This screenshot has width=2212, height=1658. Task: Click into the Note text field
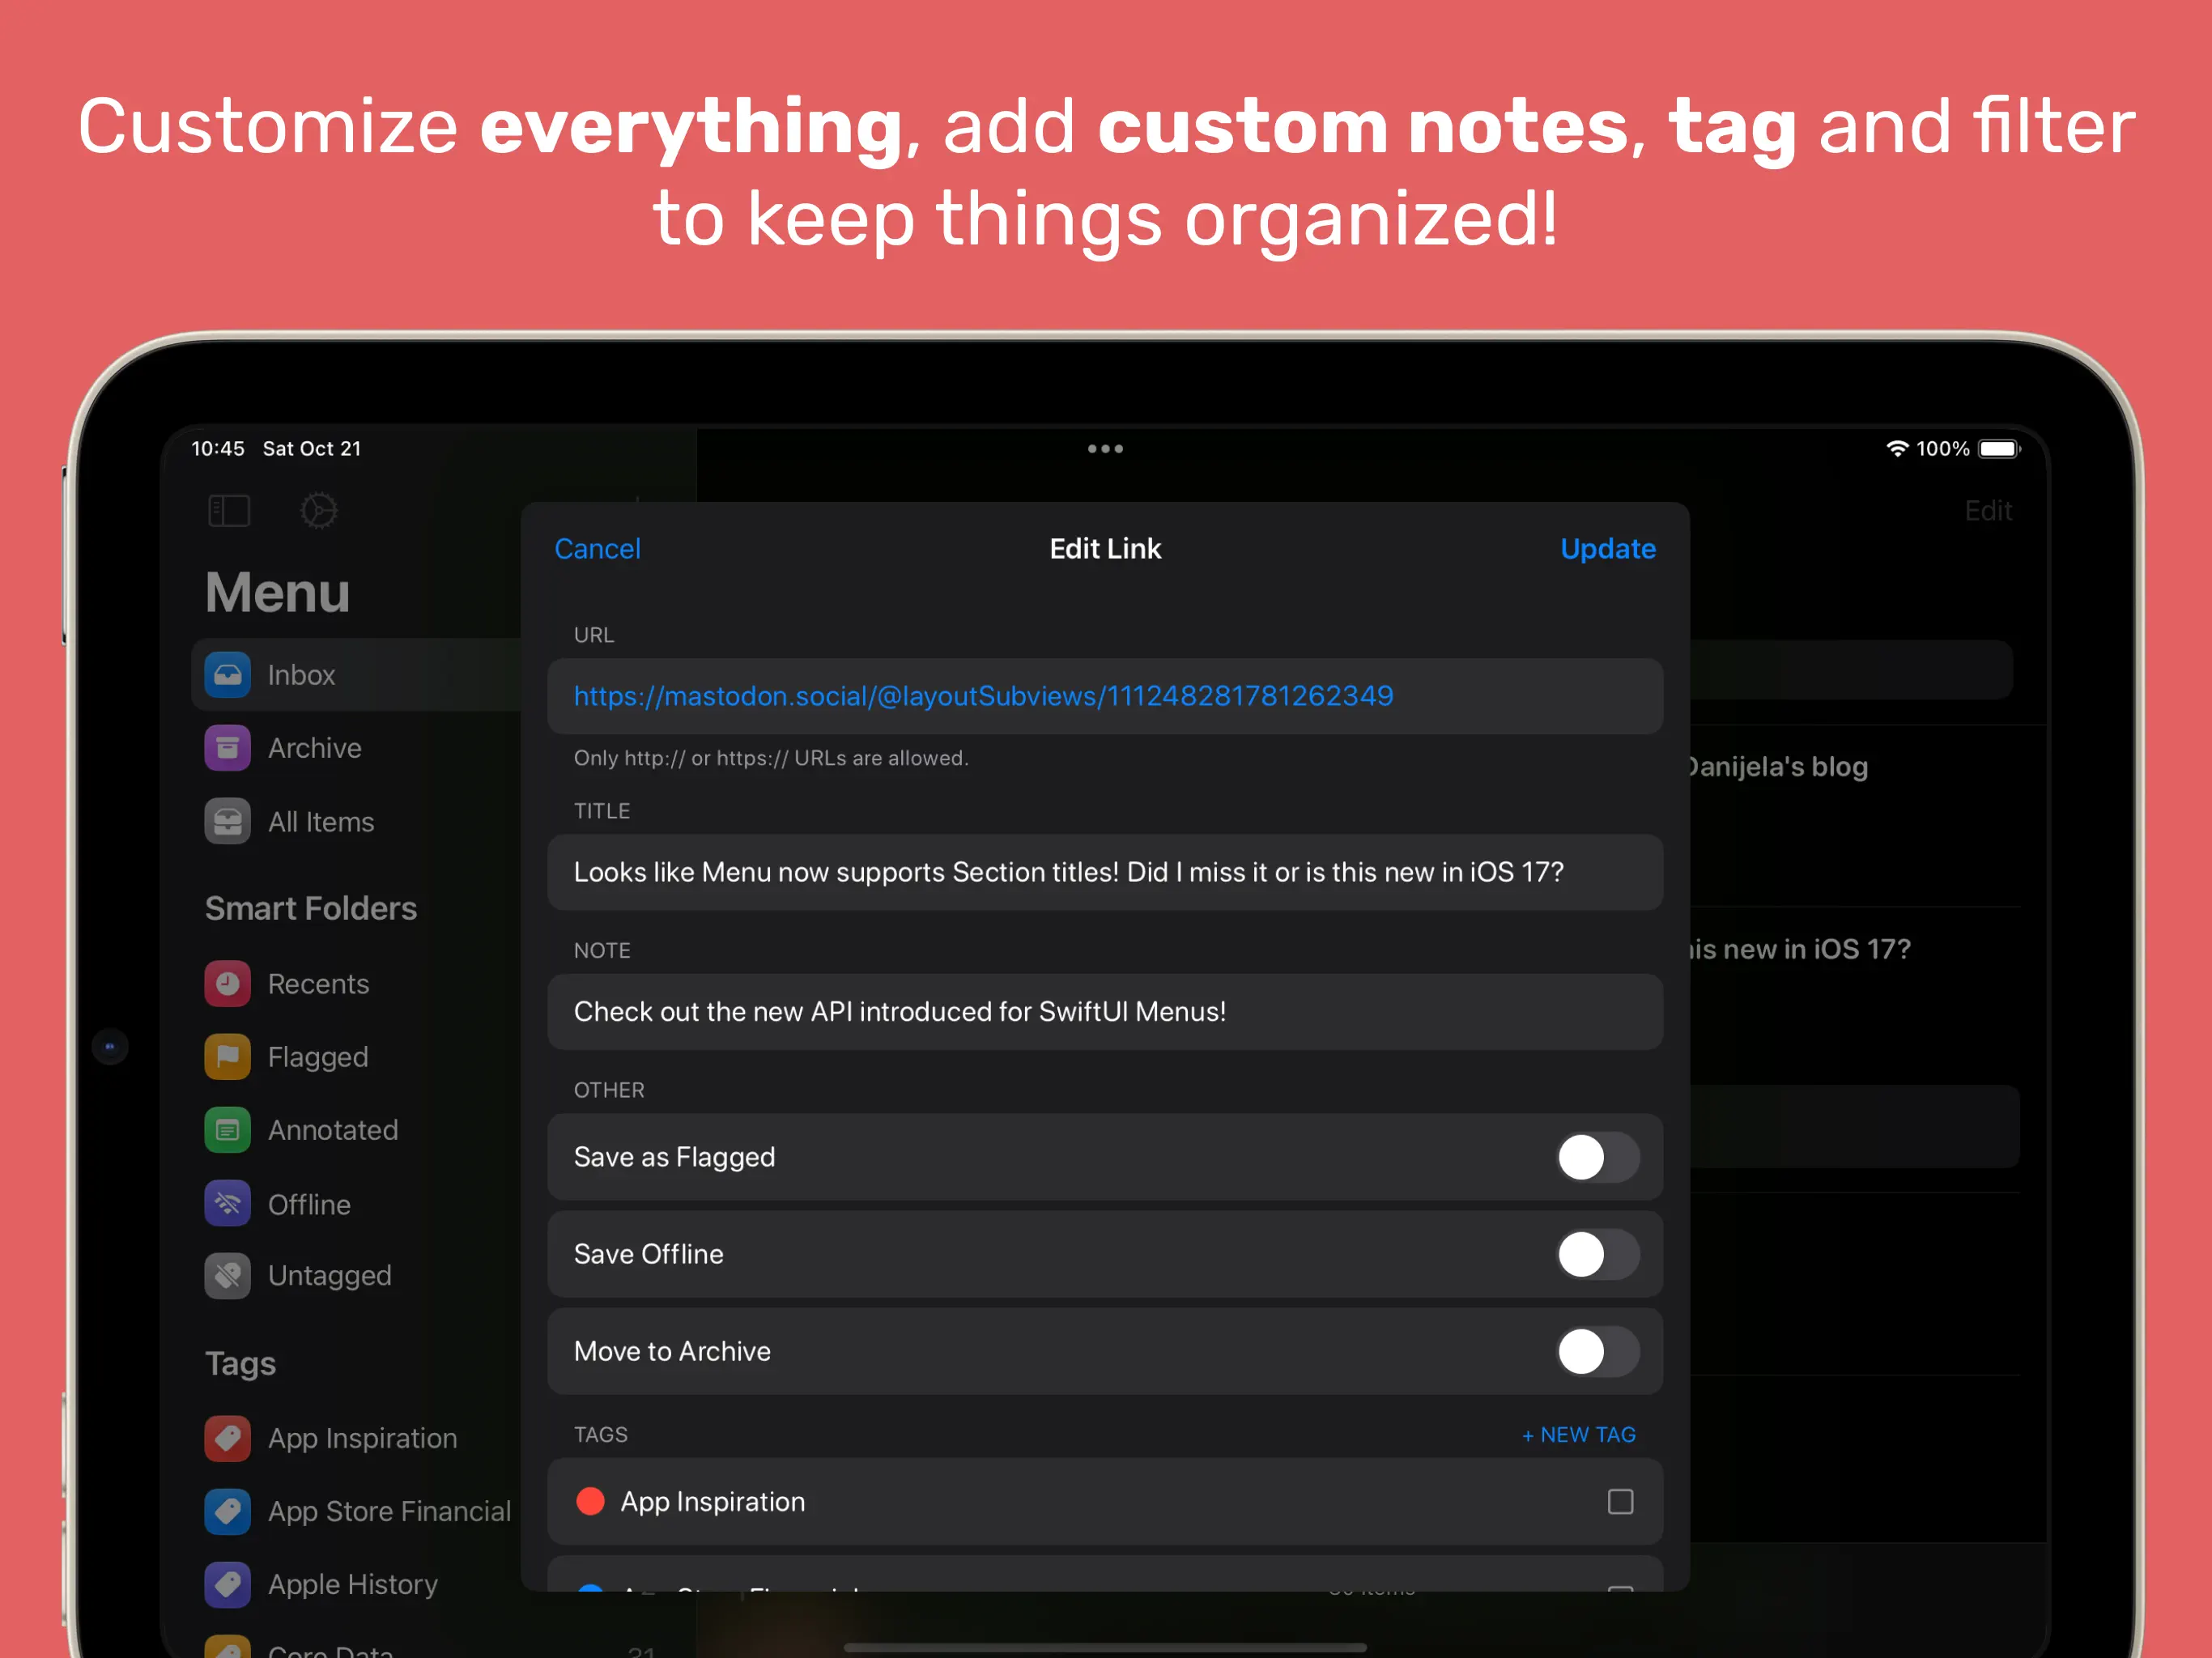tap(1104, 1012)
